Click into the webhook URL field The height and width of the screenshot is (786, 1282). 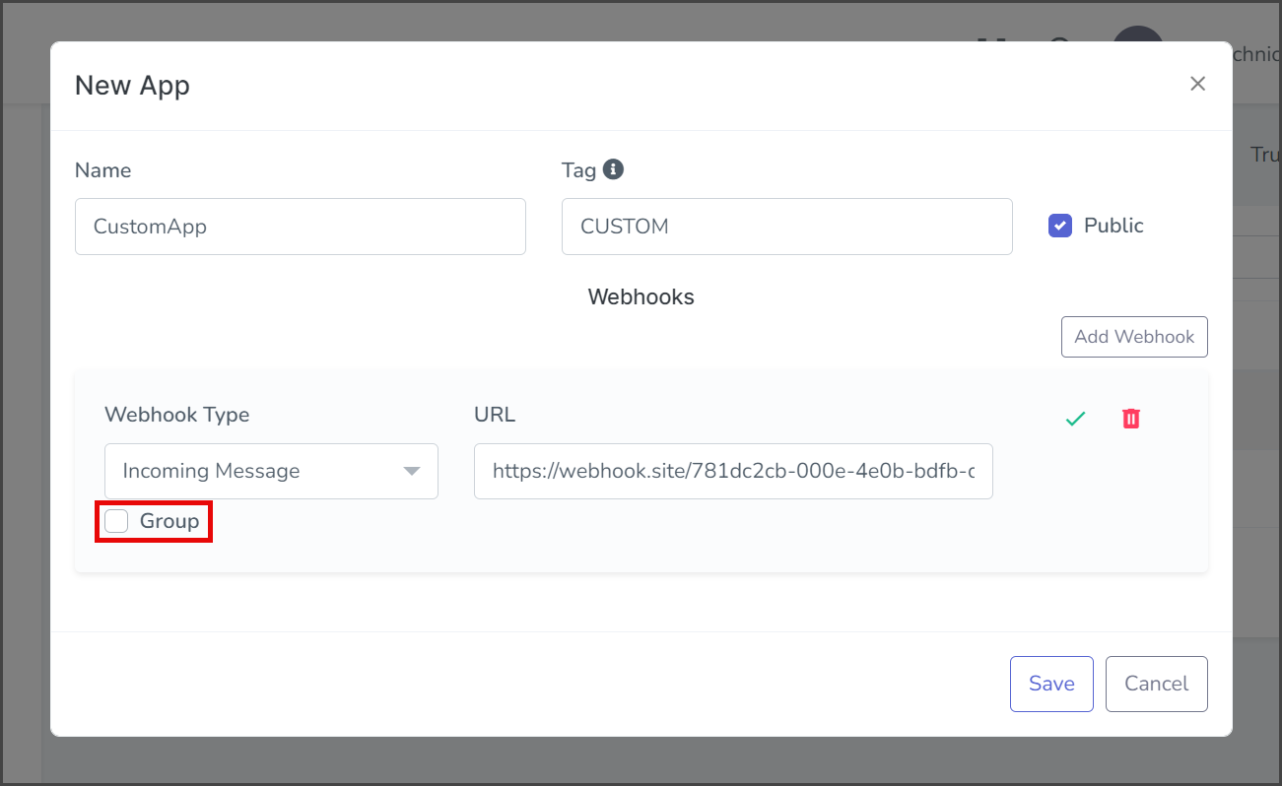tap(733, 471)
